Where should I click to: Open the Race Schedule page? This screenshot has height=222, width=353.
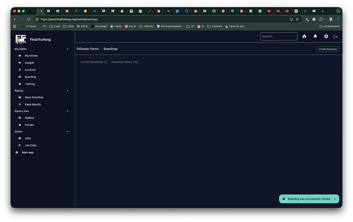[34, 97]
